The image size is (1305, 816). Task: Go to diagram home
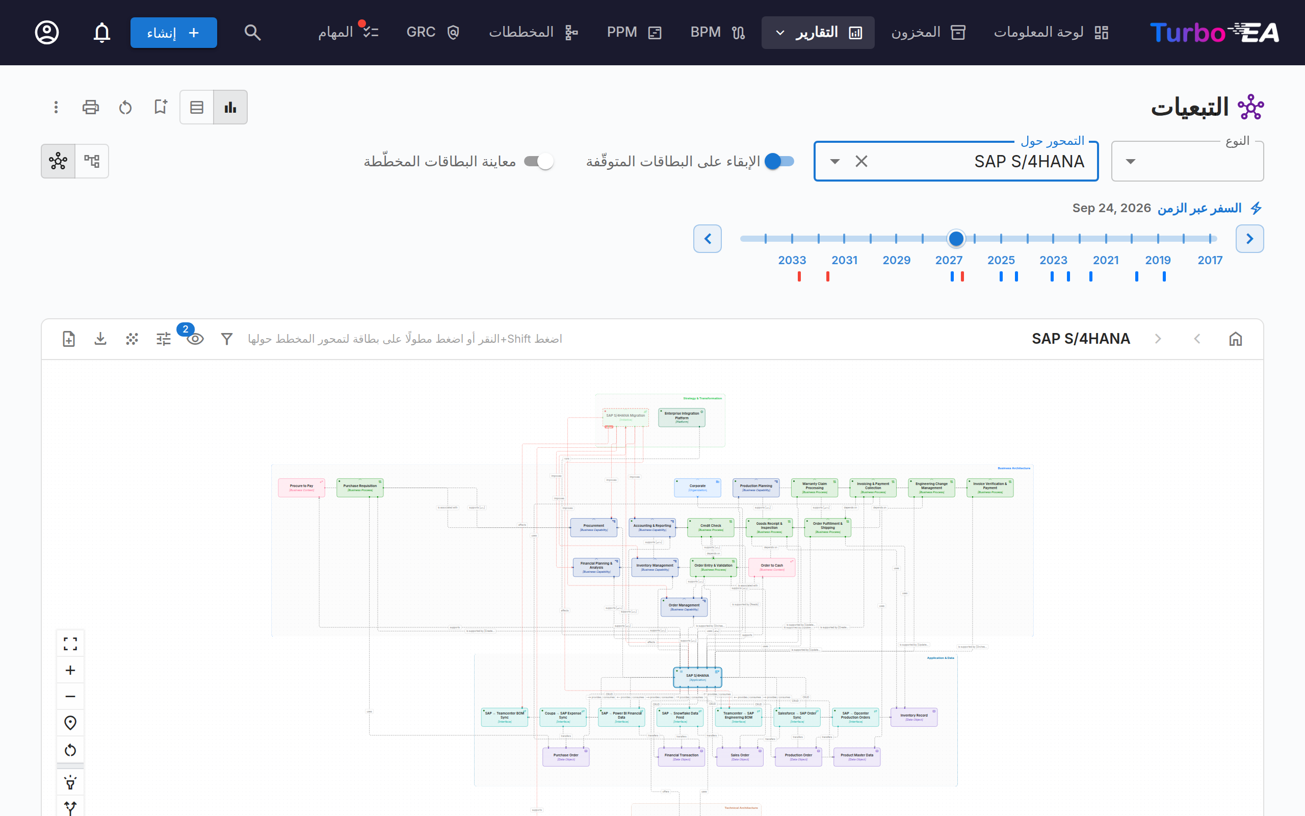[x=1236, y=339]
